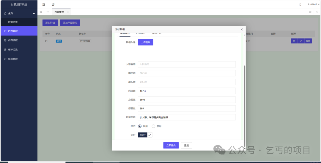321x163 pixels.
Task: Enter fullscreen using the expand icon
Action: coord(300,4)
